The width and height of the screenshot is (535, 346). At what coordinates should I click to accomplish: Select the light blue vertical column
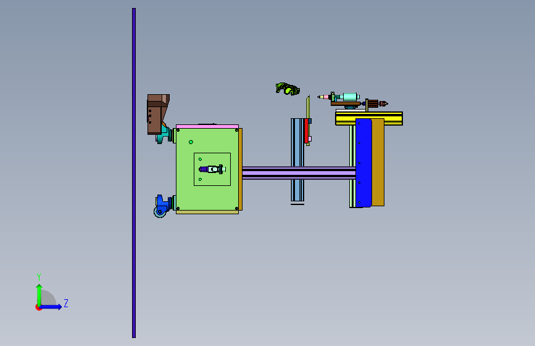tap(297, 159)
